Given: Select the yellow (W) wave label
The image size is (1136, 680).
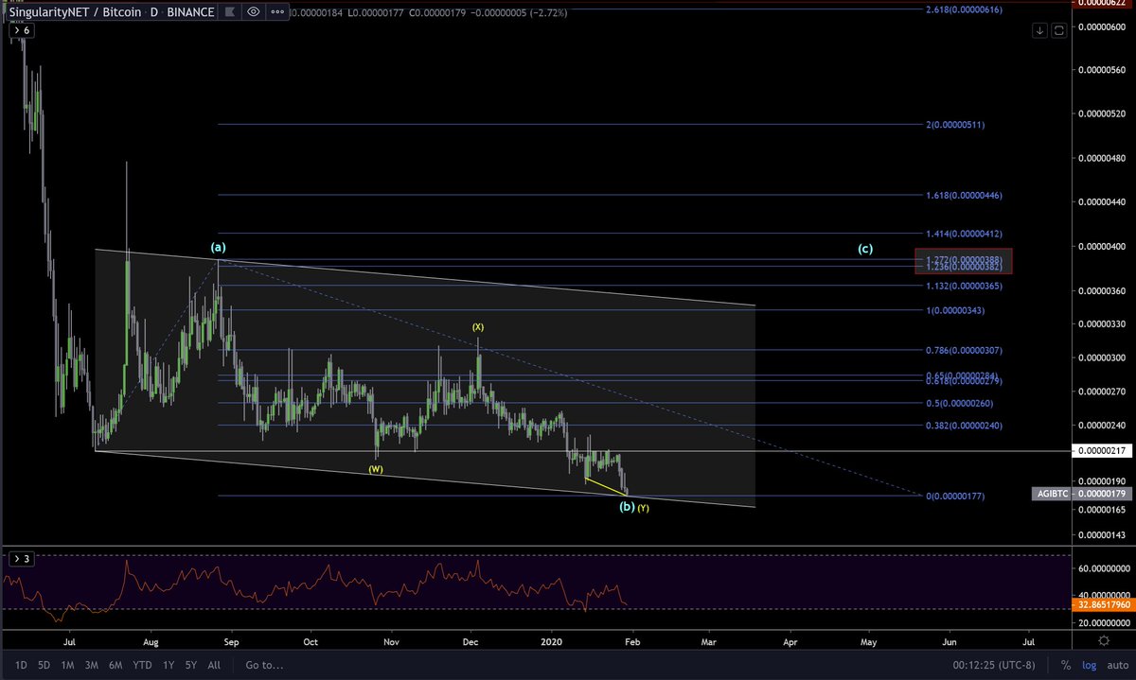Looking at the screenshot, I should pos(376,468).
